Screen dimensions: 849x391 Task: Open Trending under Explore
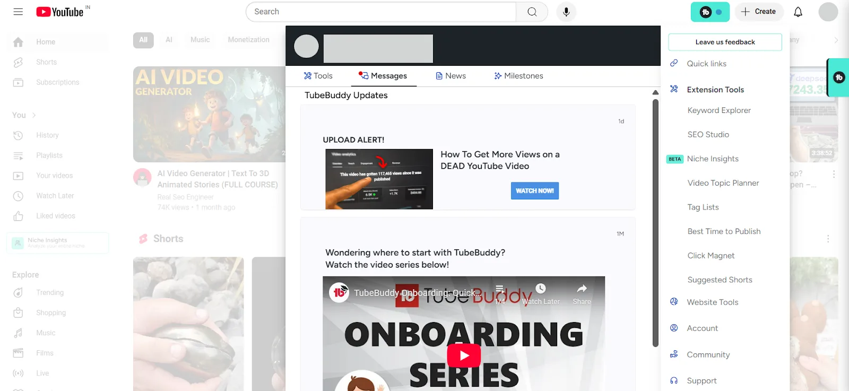pyautogui.click(x=57, y=292)
